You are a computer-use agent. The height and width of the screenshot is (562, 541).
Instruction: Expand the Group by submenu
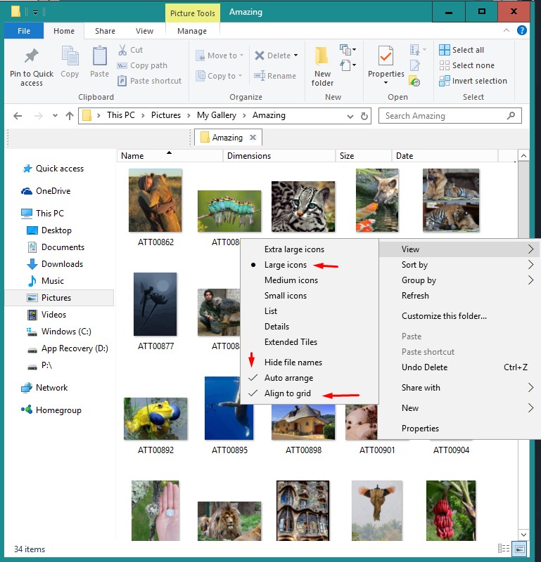click(459, 280)
